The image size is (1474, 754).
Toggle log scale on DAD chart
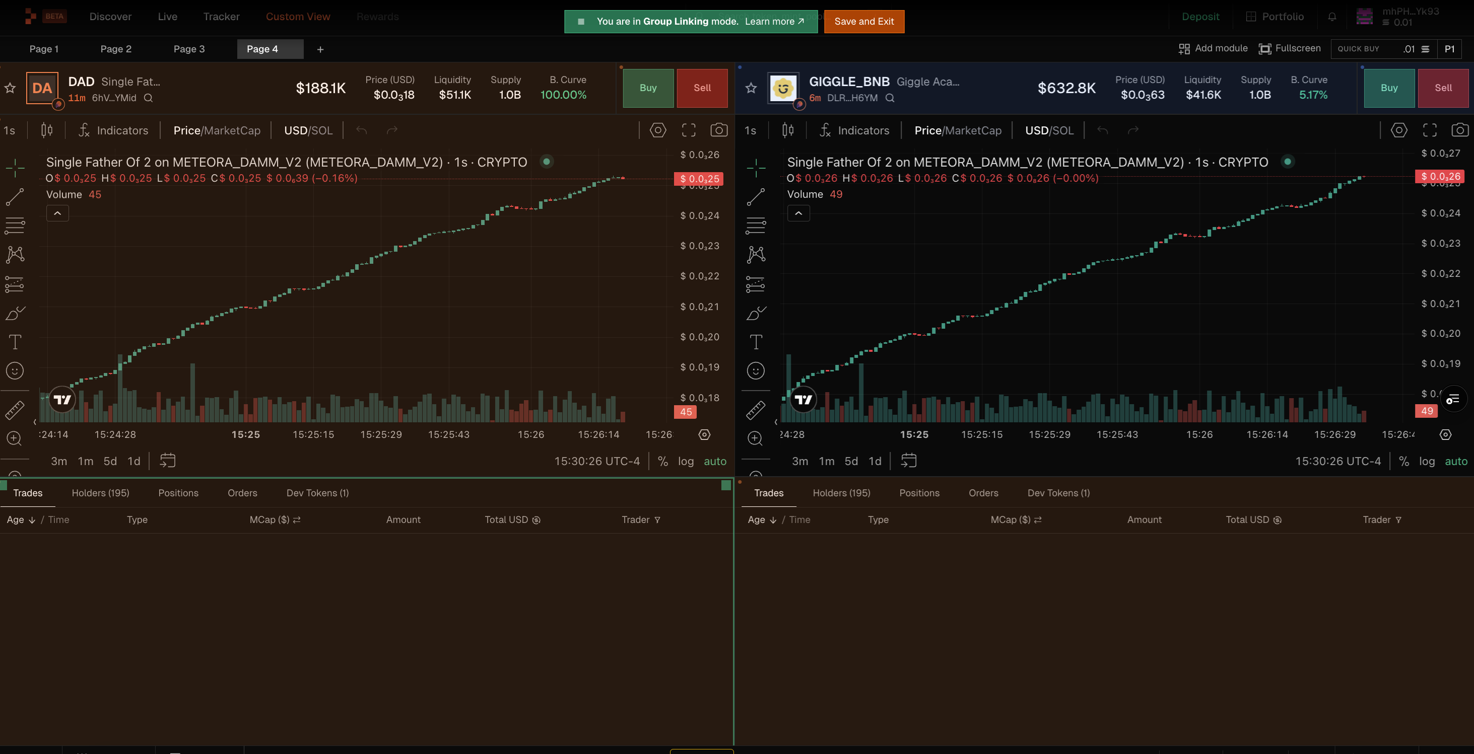tap(686, 462)
